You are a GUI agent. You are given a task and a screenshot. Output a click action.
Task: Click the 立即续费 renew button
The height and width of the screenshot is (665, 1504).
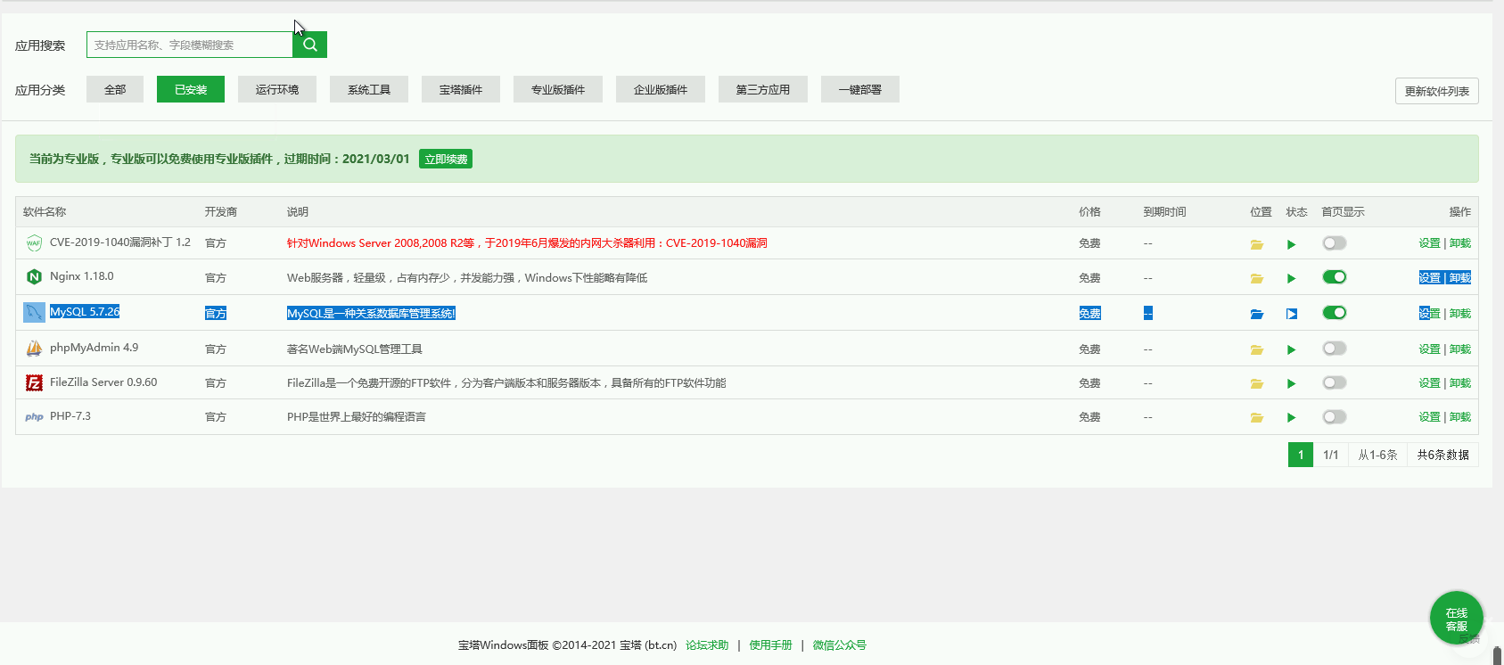click(446, 159)
